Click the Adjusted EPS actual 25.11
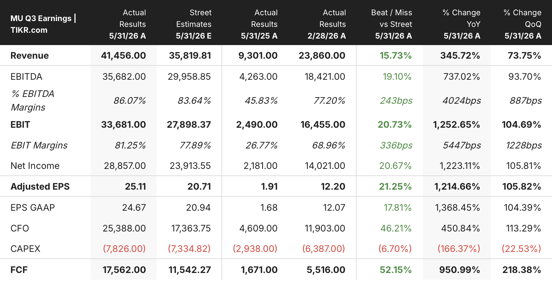Screen dimensions: 552x284 point(135,186)
